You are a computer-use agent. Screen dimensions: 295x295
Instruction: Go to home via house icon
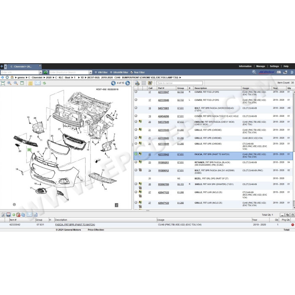[x=12, y=77]
